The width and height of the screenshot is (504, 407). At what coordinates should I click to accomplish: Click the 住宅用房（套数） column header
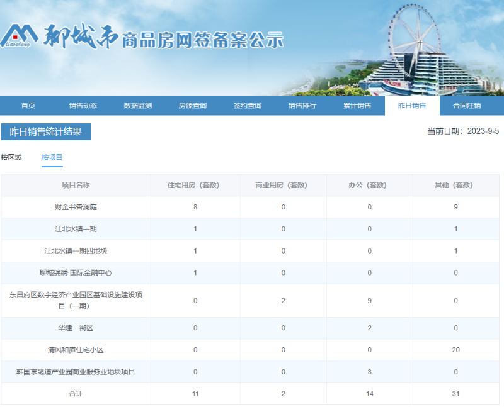coord(195,186)
